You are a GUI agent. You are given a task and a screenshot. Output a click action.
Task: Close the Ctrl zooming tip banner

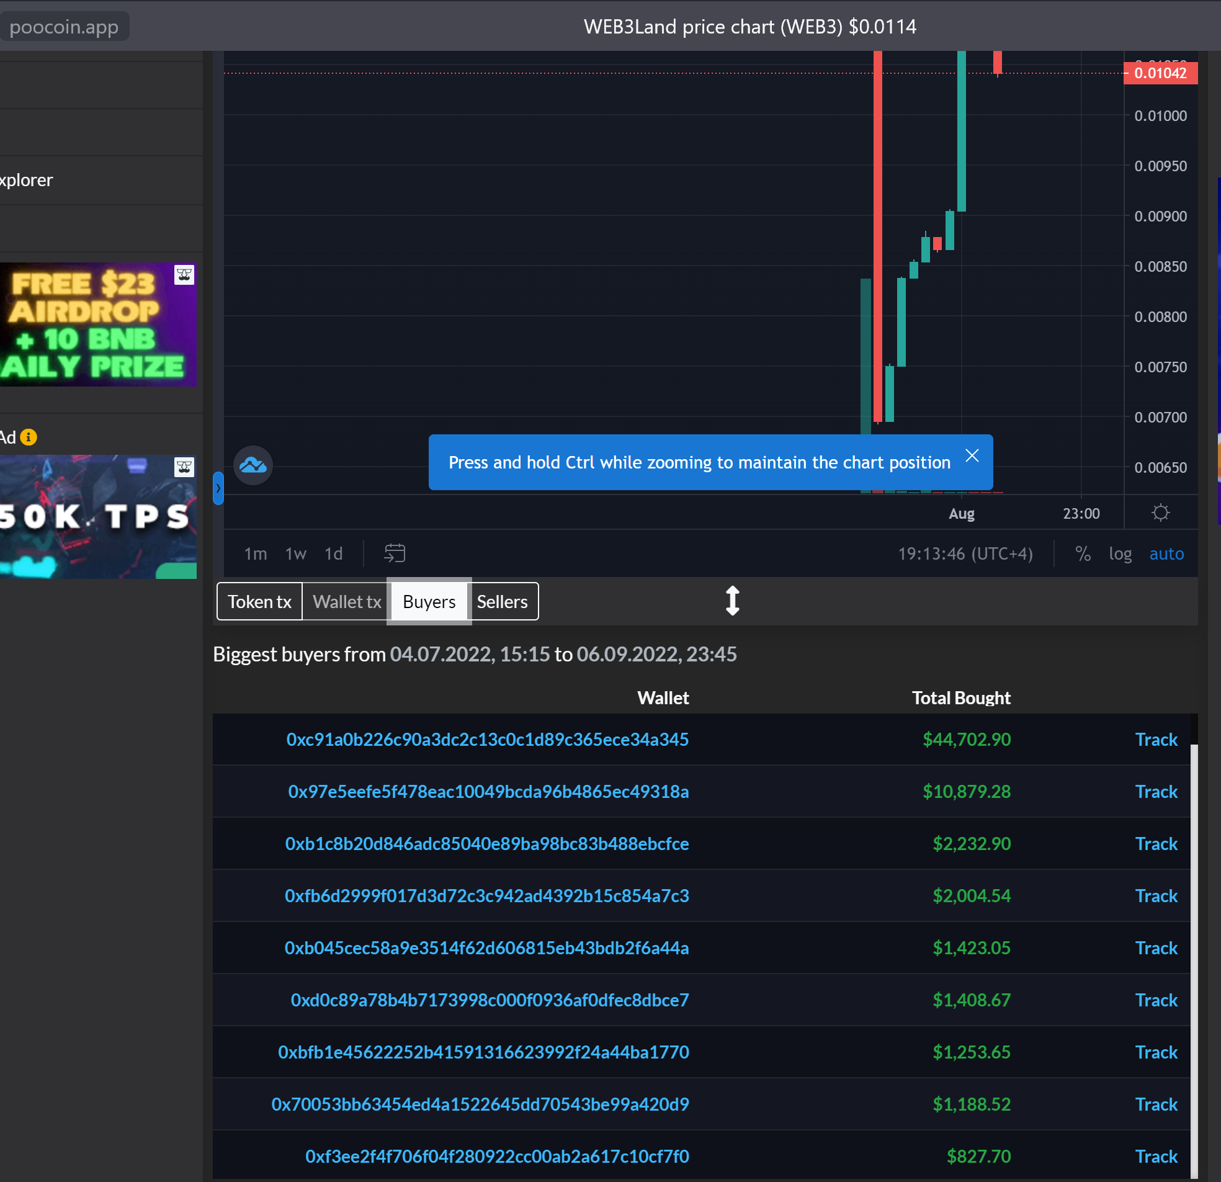coord(971,455)
